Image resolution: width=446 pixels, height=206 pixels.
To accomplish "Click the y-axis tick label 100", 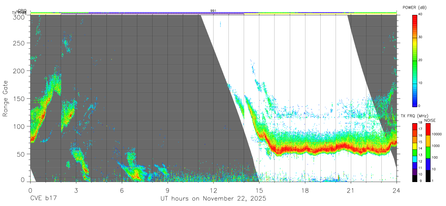I will coord(19,126).
